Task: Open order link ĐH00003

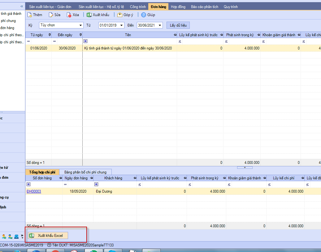Action: click(x=34, y=191)
